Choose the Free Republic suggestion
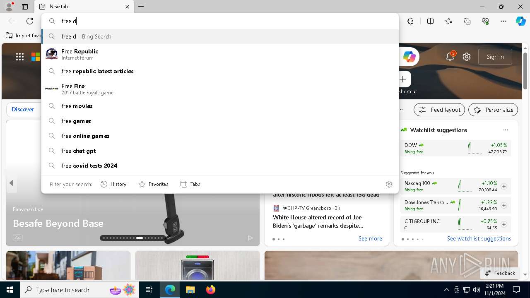Image resolution: width=530 pixels, height=298 pixels. pyautogui.click(x=220, y=54)
